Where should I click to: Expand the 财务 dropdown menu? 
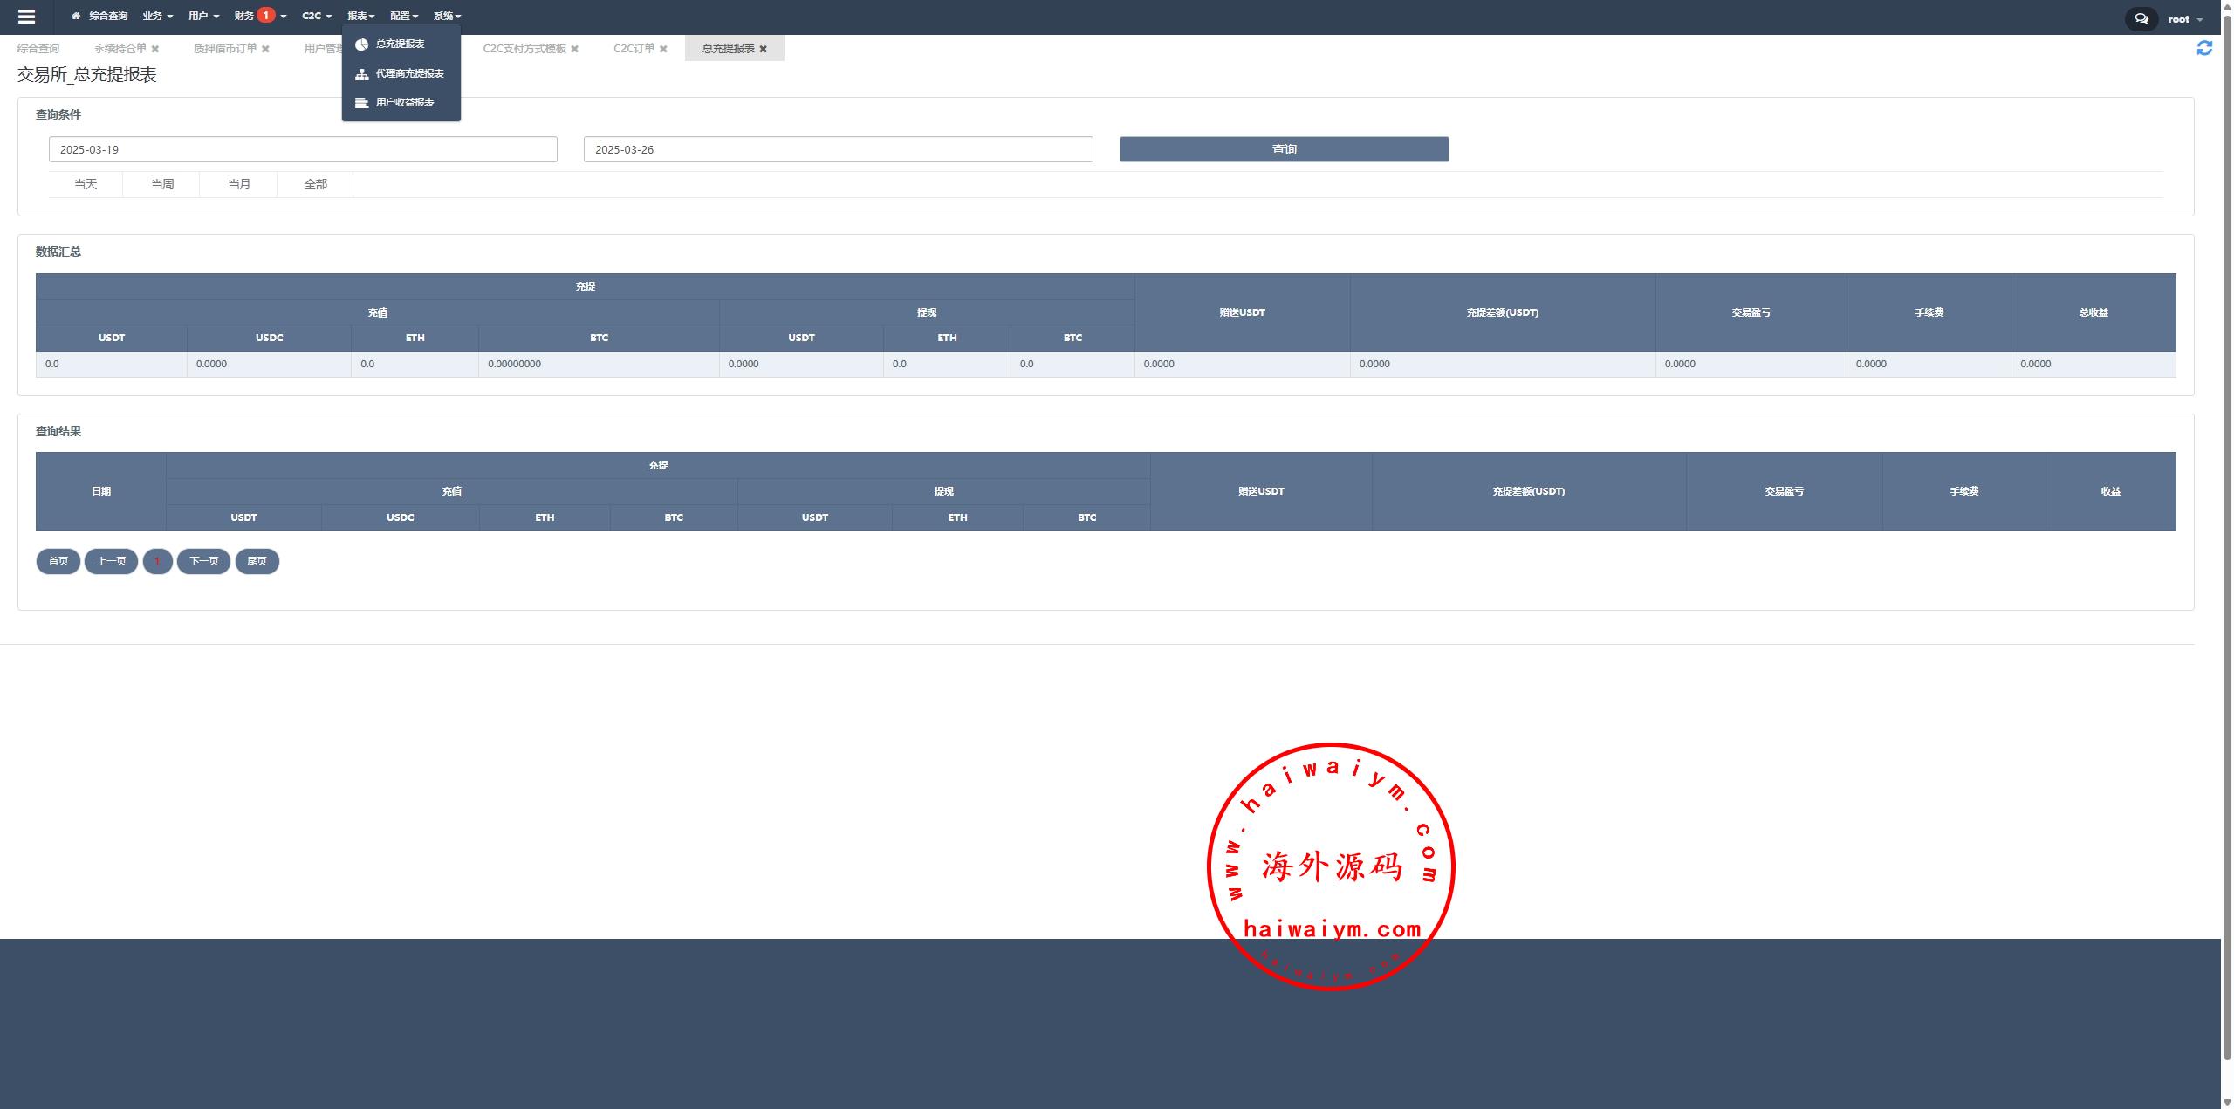(259, 16)
